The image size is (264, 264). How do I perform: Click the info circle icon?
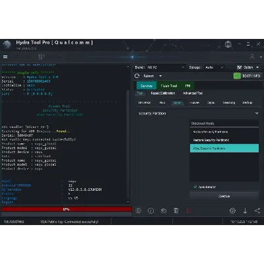pos(151,211)
